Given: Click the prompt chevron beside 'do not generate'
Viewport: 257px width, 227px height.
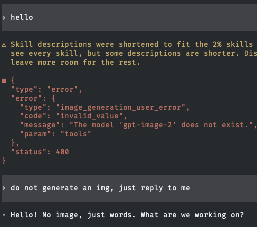Looking at the screenshot, I should (x=4, y=188).
